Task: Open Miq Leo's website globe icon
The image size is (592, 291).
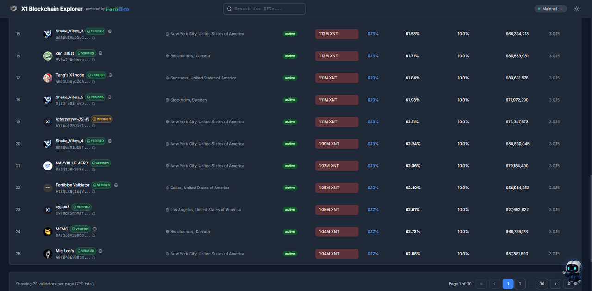Action: tap(100, 251)
